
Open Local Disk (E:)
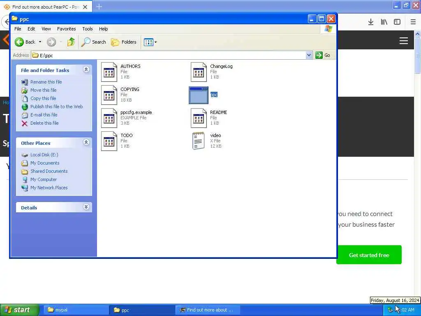44,155
